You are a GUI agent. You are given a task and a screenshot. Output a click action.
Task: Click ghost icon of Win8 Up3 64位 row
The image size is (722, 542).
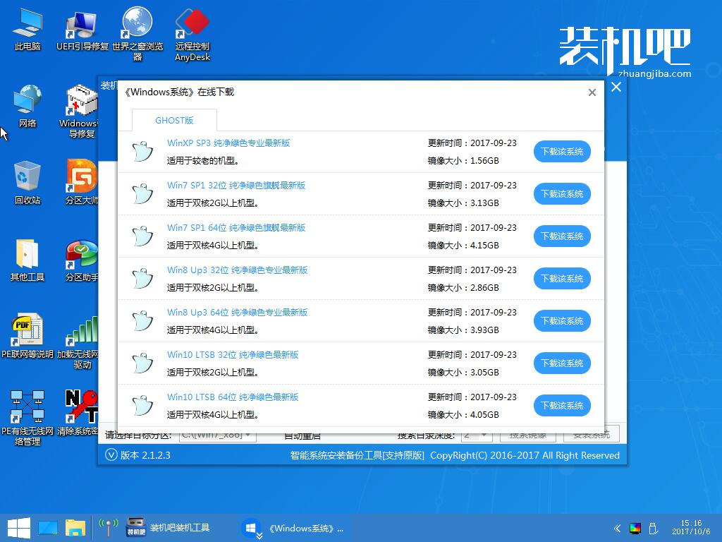[x=142, y=321]
